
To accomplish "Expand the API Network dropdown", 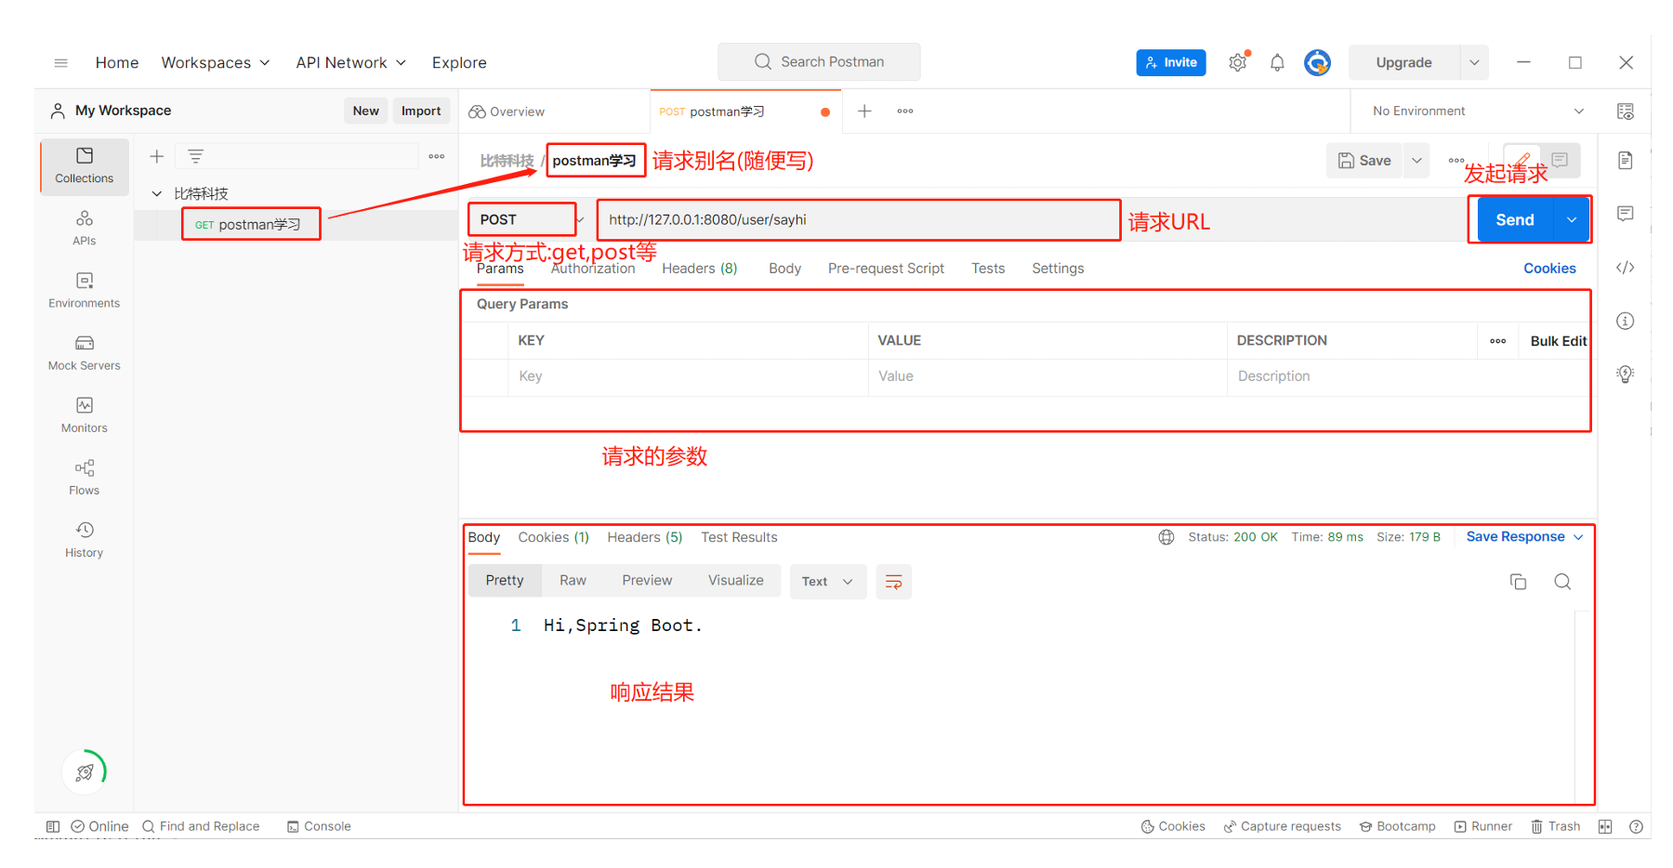I will (x=351, y=63).
